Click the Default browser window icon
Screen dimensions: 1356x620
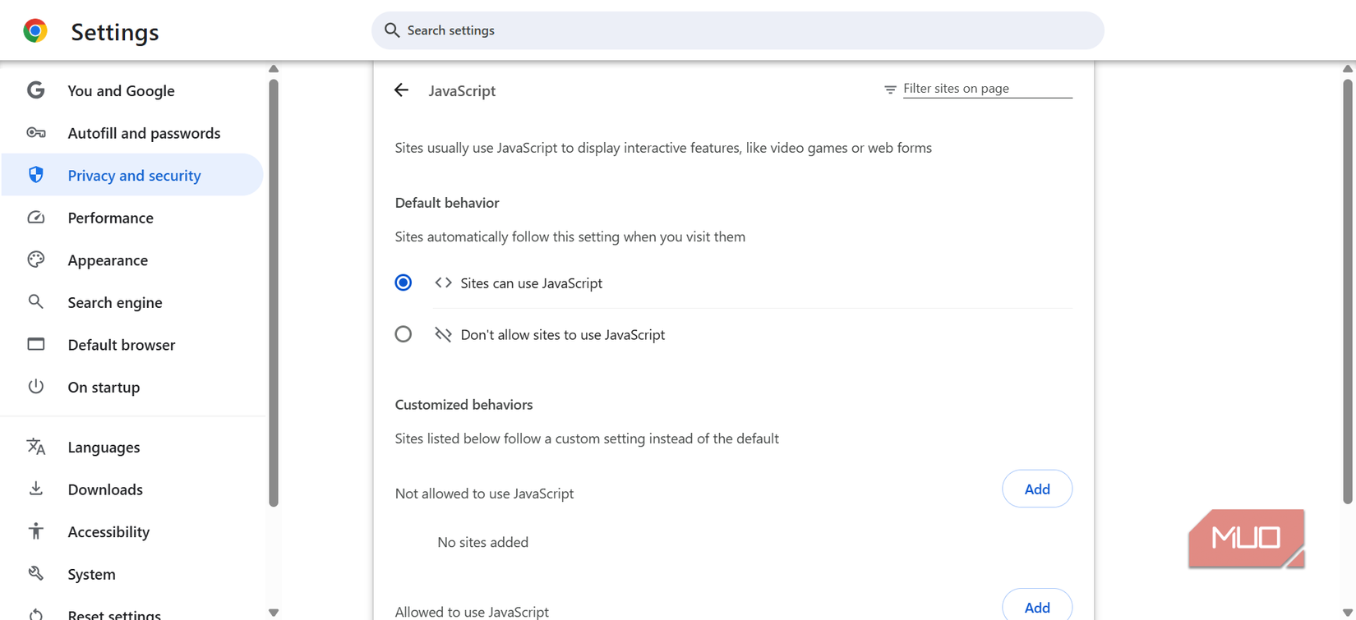pyautogui.click(x=35, y=344)
